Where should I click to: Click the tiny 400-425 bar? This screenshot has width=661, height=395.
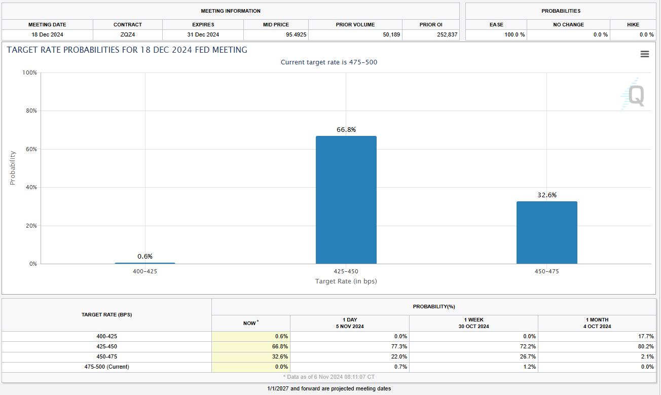pos(145,263)
